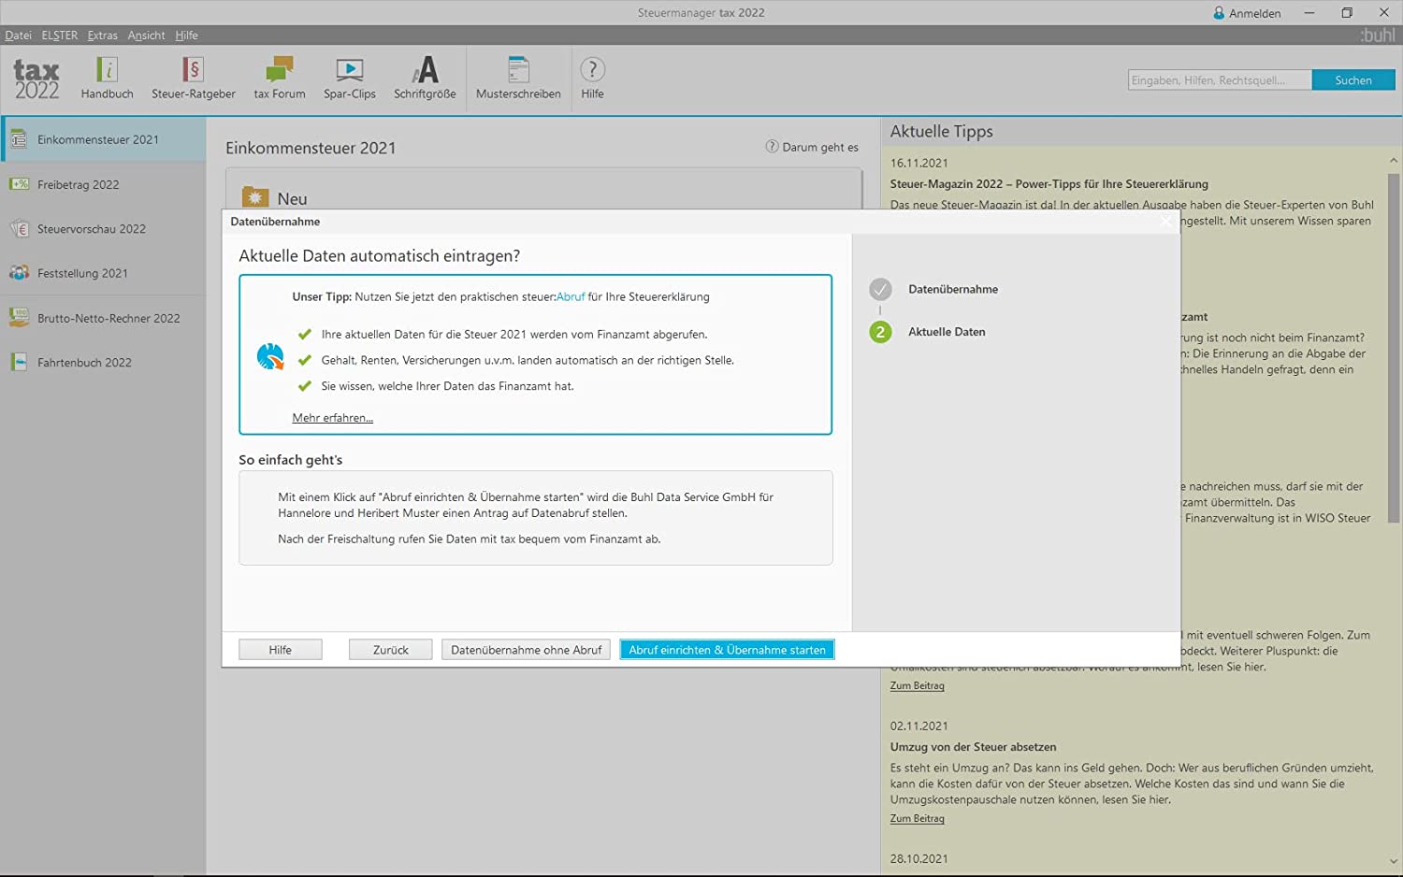Click Datenübernahme ohne Abruf button

click(x=526, y=650)
